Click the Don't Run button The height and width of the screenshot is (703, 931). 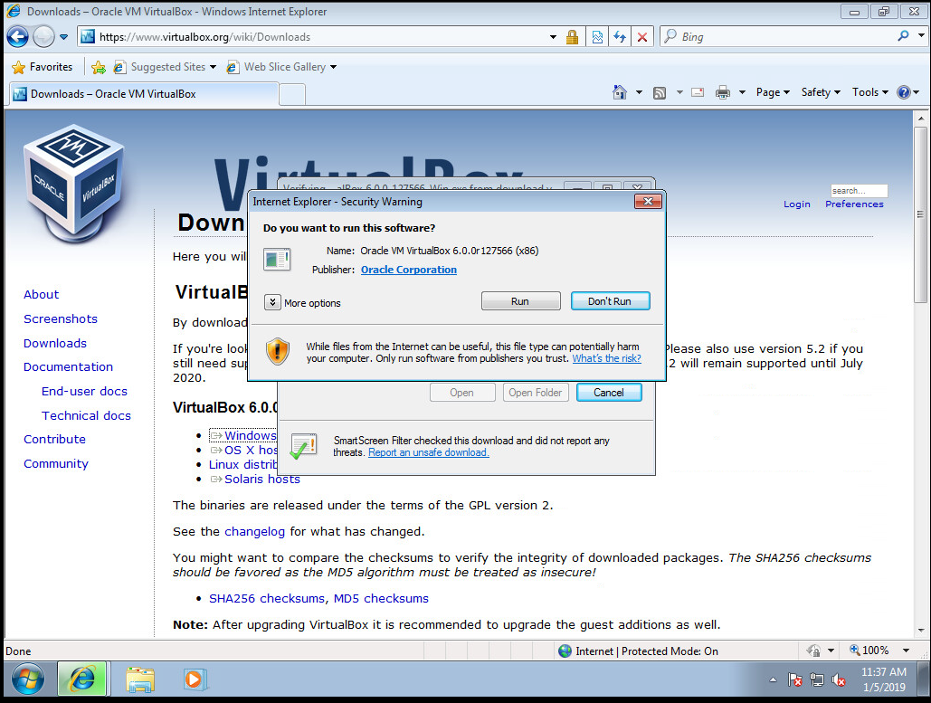pos(610,301)
